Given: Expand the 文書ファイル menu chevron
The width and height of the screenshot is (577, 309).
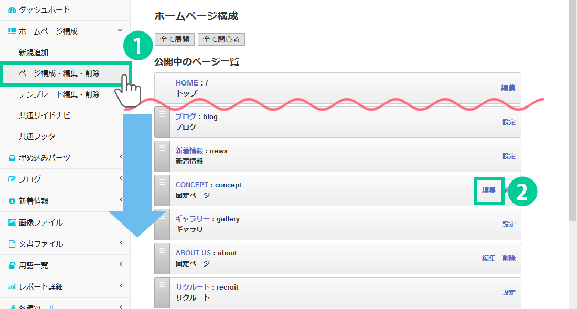Looking at the screenshot, I should pos(121,243).
